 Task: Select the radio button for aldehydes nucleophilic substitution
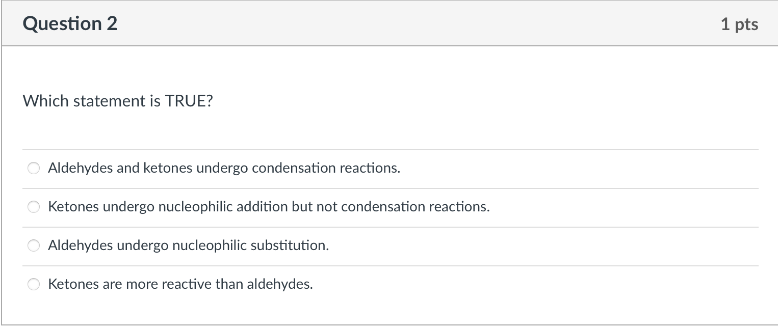tap(33, 245)
